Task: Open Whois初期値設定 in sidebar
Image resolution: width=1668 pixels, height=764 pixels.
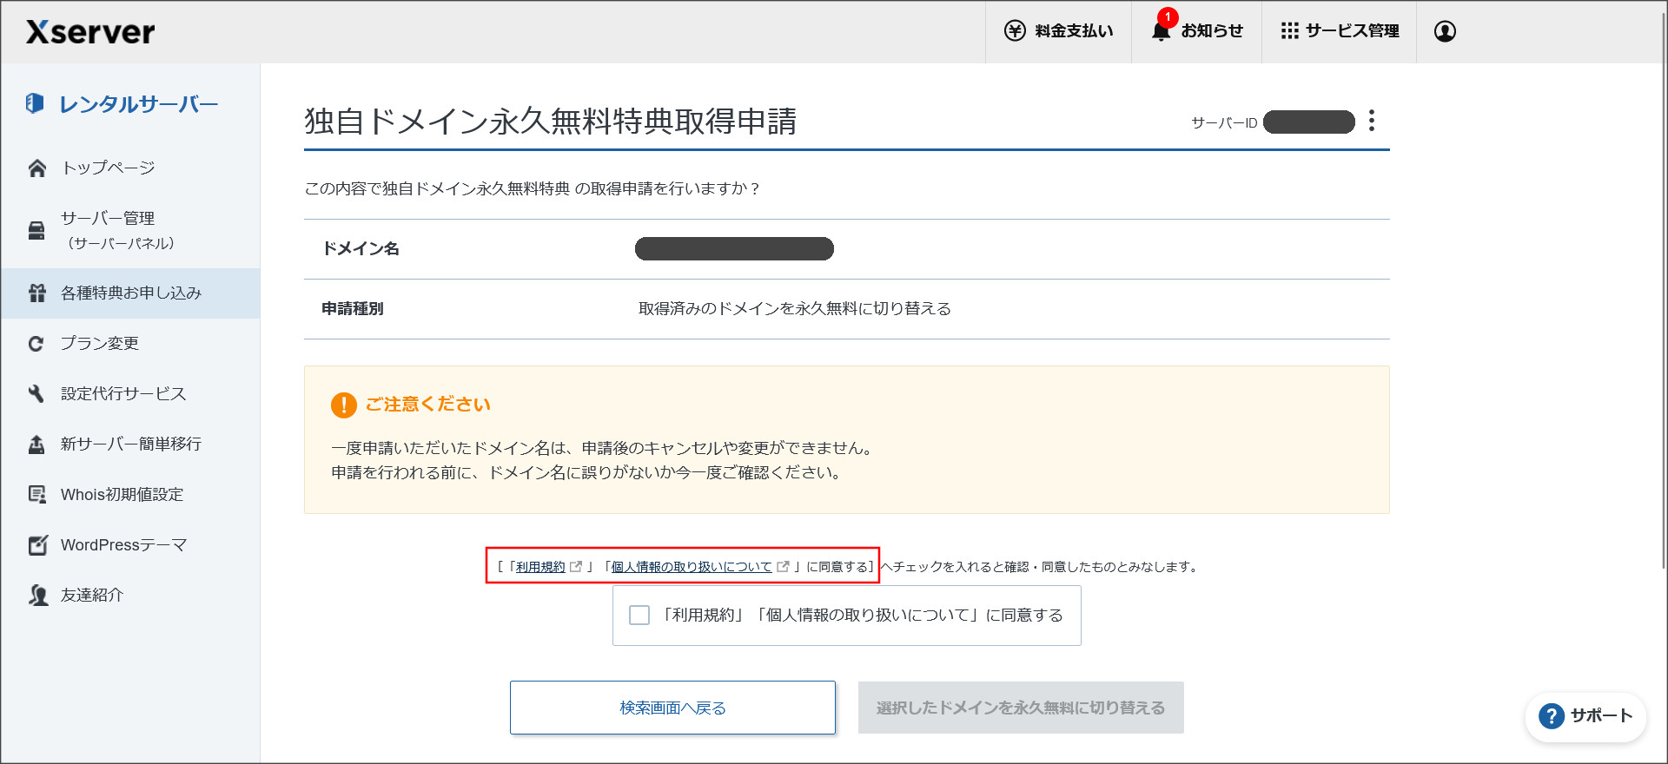Action: 130,495
